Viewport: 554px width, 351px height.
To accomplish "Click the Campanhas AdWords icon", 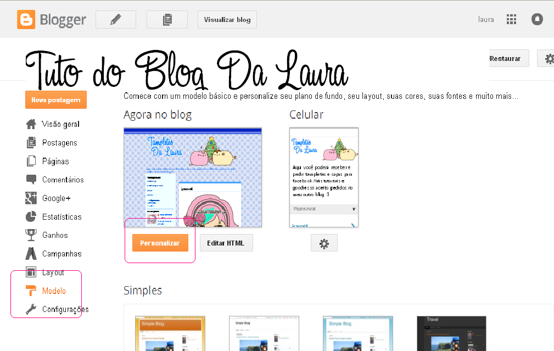I will point(31,253).
